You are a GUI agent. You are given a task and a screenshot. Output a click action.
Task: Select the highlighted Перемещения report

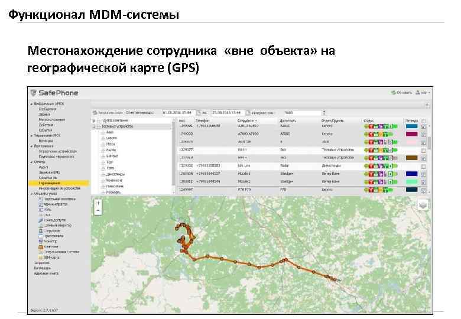coord(59,183)
